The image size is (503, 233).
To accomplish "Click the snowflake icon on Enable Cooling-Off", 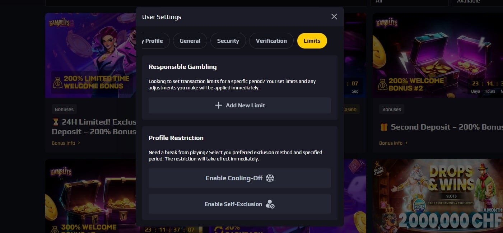I will [270, 178].
